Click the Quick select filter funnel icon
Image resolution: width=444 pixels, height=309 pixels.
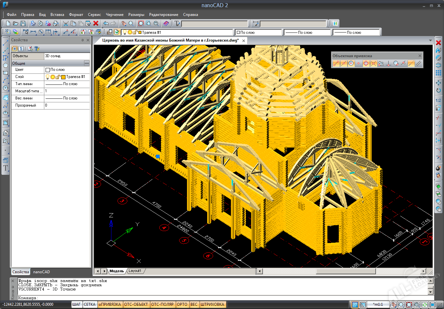tap(37, 49)
